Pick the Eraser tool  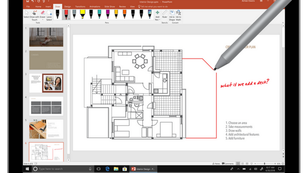(x=43, y=15)
